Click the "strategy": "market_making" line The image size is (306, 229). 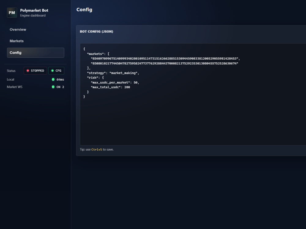tap(113, 73)
